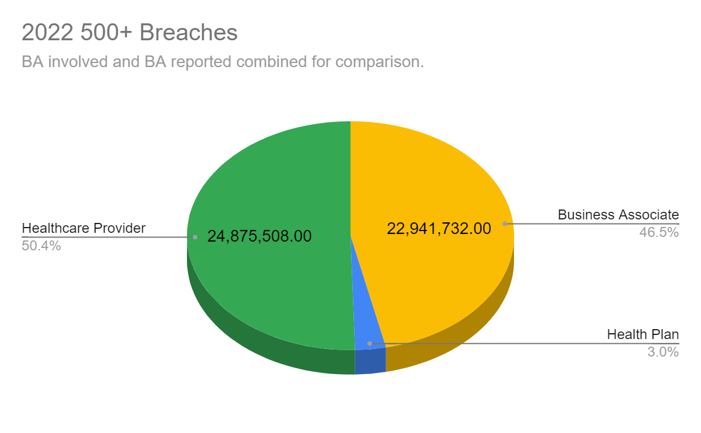The height and width of the screenshot is (433, 701).
Task: Select the 3.0% percentage label
Action: click(x=663, y=352)
